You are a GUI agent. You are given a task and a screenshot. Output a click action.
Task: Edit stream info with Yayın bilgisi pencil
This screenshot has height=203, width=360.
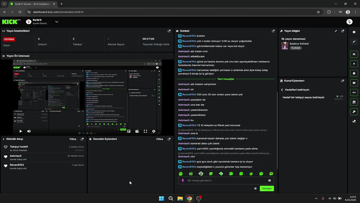[336, 31]
